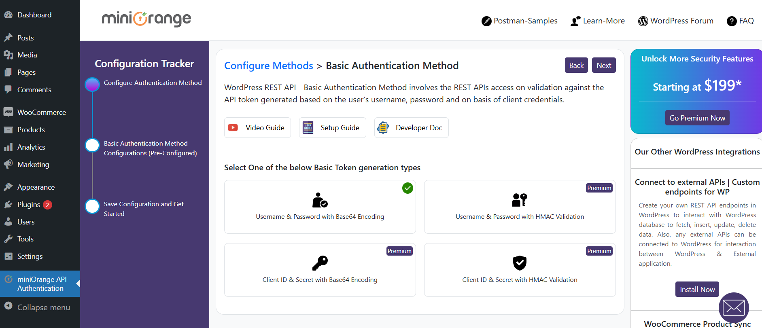Screen dimensions: 762x328
Task: Open the Setup Guide book icon
Action: (x=308, y=128)
